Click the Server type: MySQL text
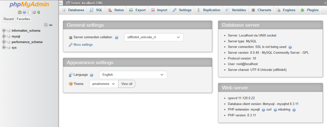Screen dimensions: 327x127 pyautogui.click(x=242, y=41)
